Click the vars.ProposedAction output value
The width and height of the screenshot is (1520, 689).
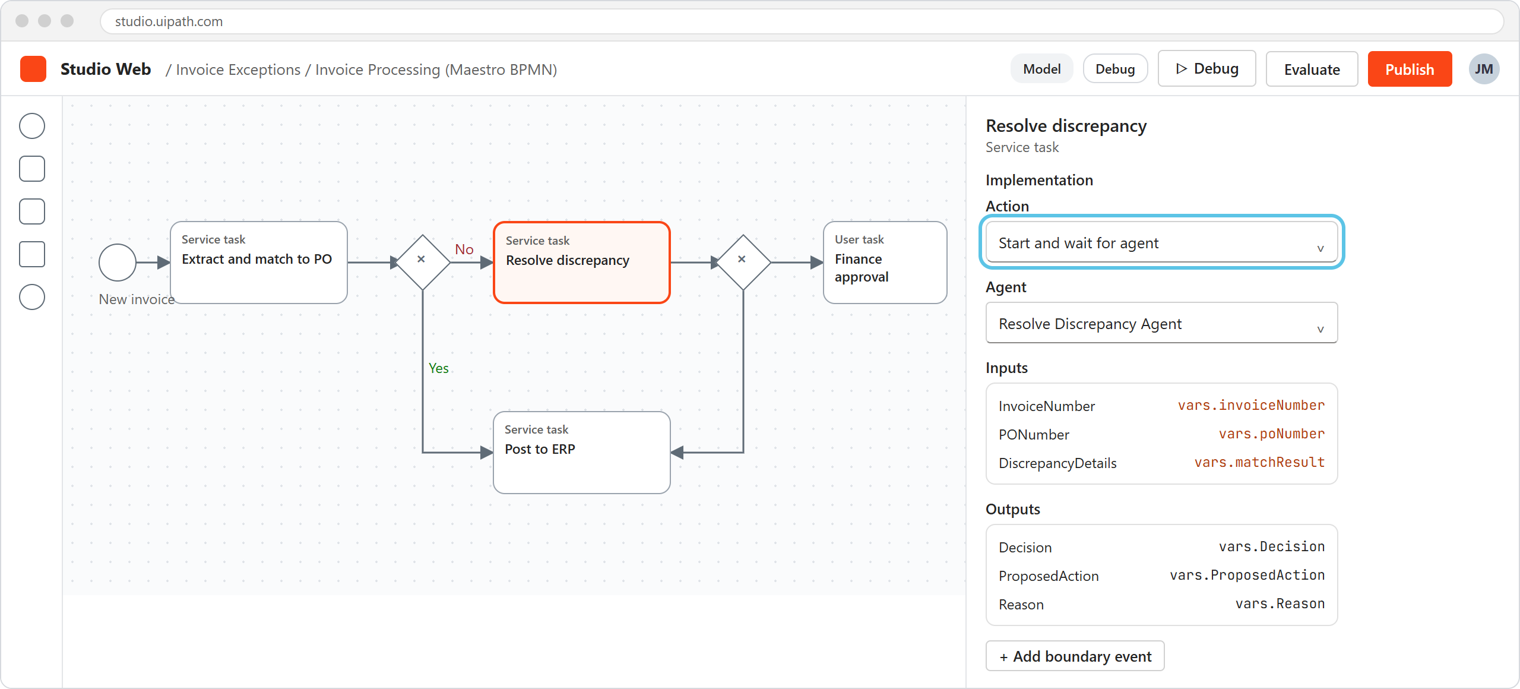click(1247, 575)
